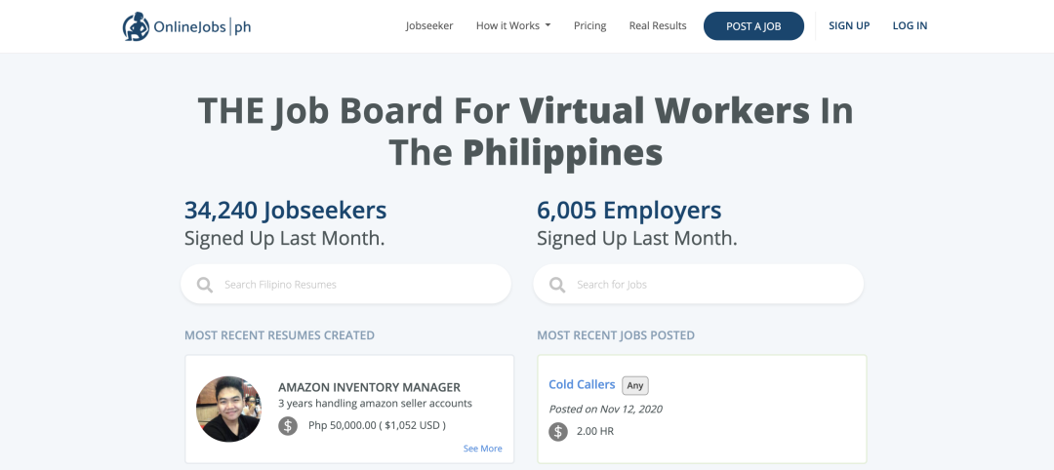Open the Real Results page
This screenshot has width=1054, height=470.
658,26
